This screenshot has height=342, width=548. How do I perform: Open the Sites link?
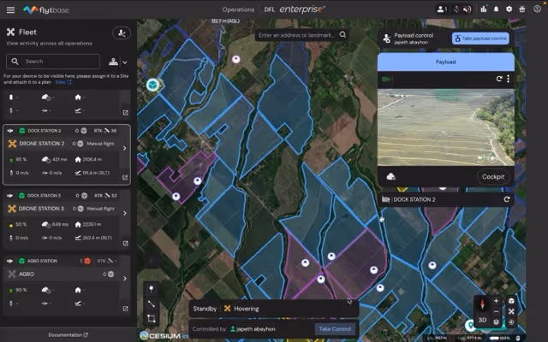point(63,82)
